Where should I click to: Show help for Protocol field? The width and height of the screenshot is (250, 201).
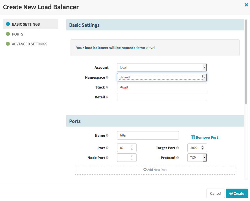pyautogui.click(x=177, y=158)
